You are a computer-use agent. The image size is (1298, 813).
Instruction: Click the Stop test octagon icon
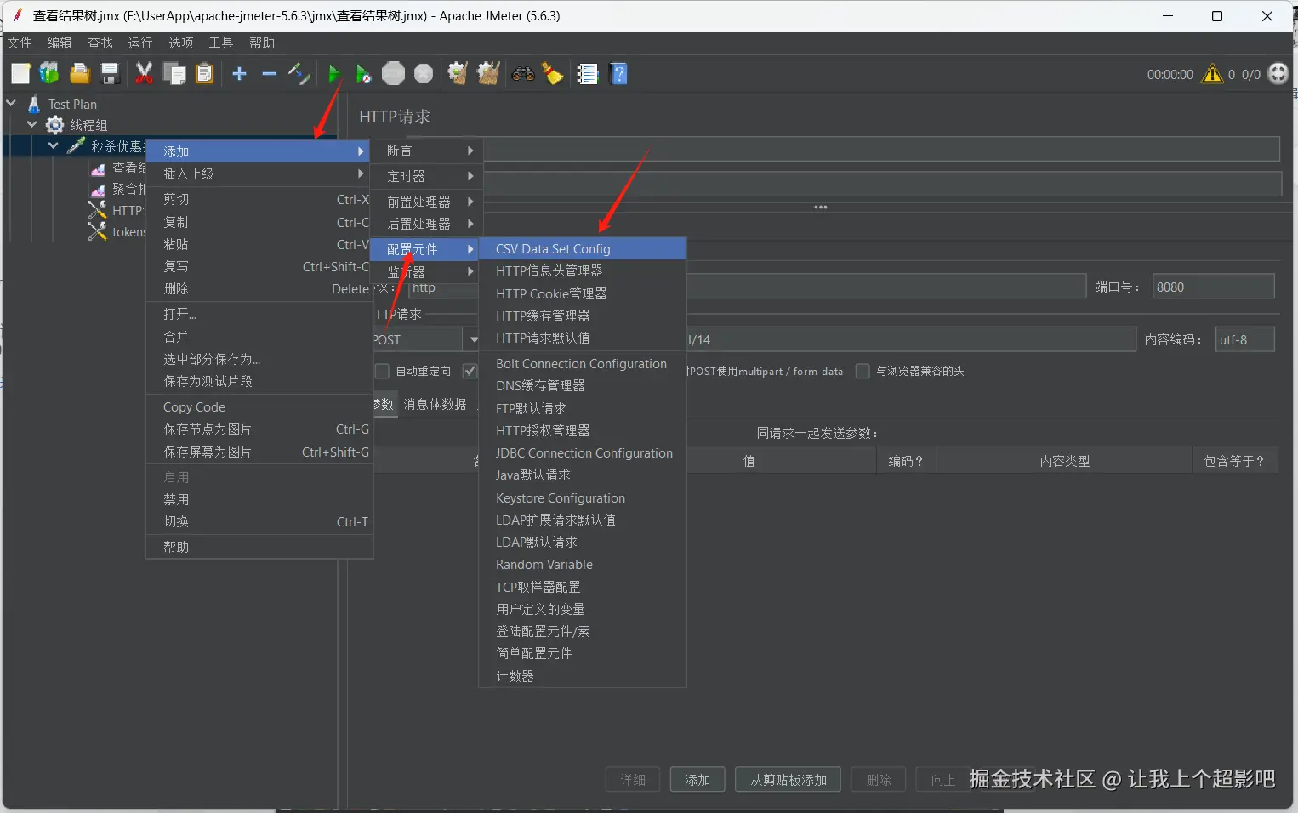pyautogui.click(x=393, y=74)
